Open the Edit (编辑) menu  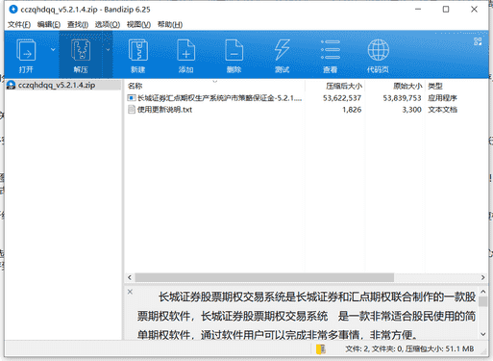click(49, 24)
